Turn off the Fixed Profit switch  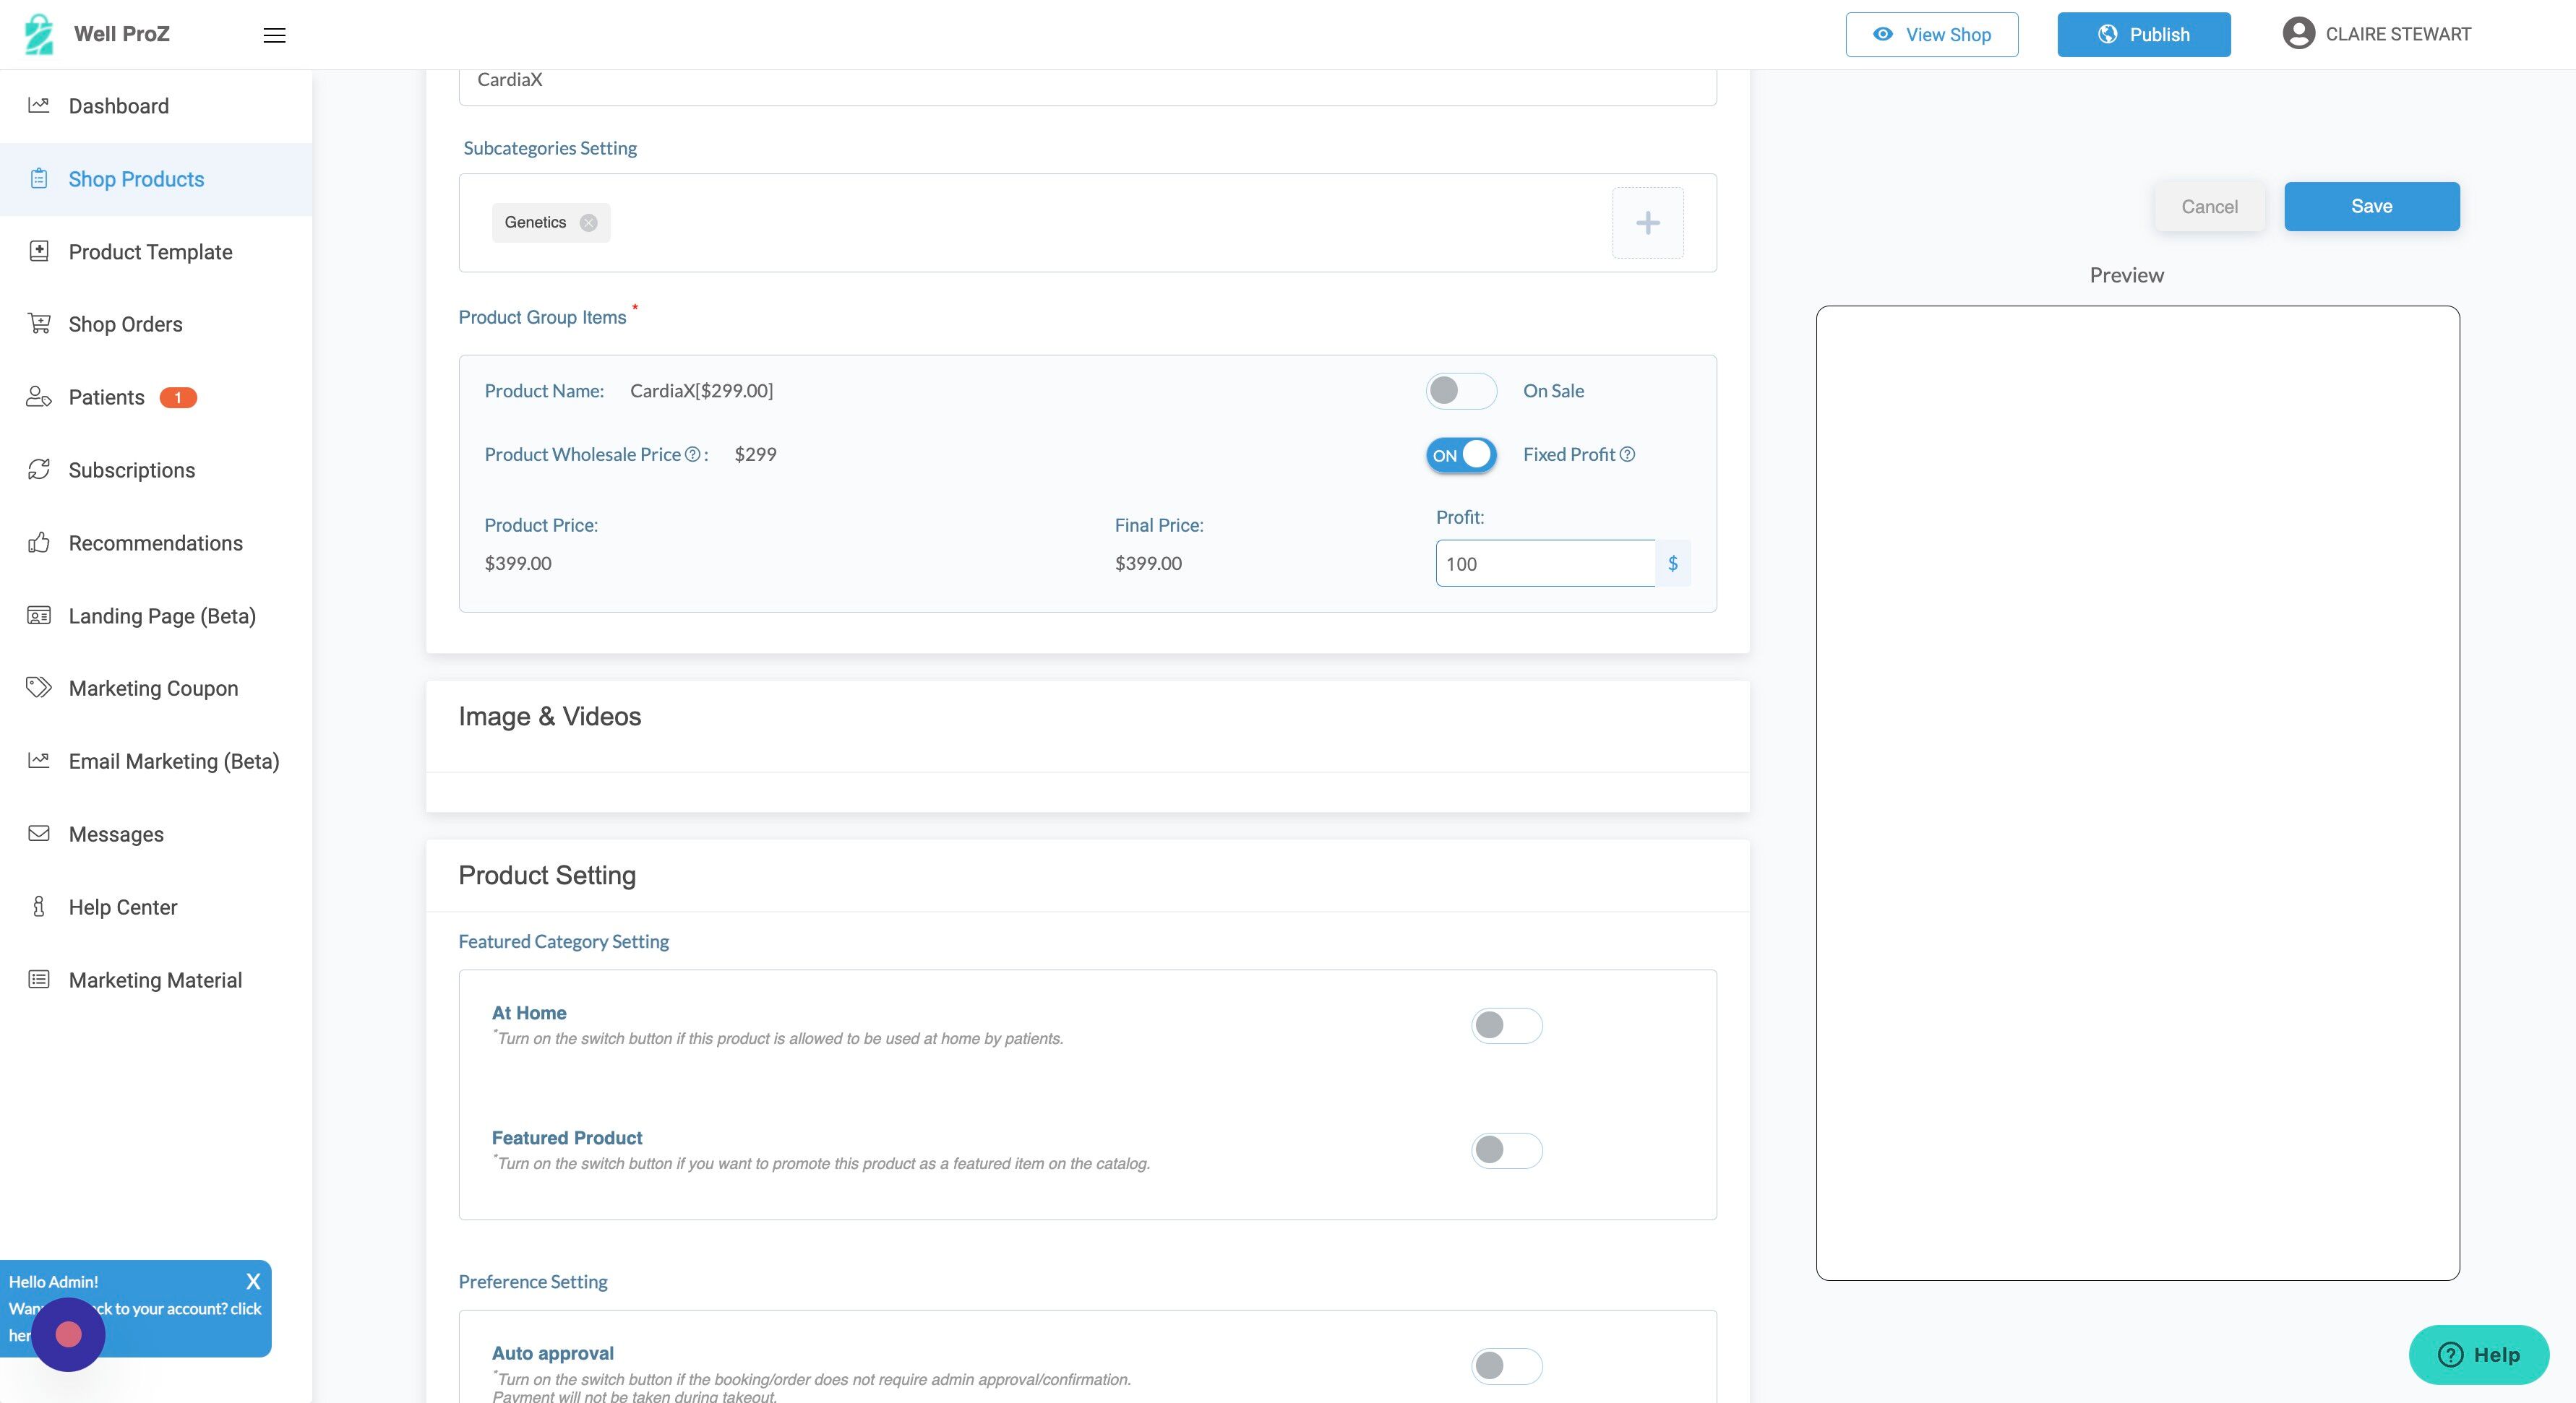1460,454
